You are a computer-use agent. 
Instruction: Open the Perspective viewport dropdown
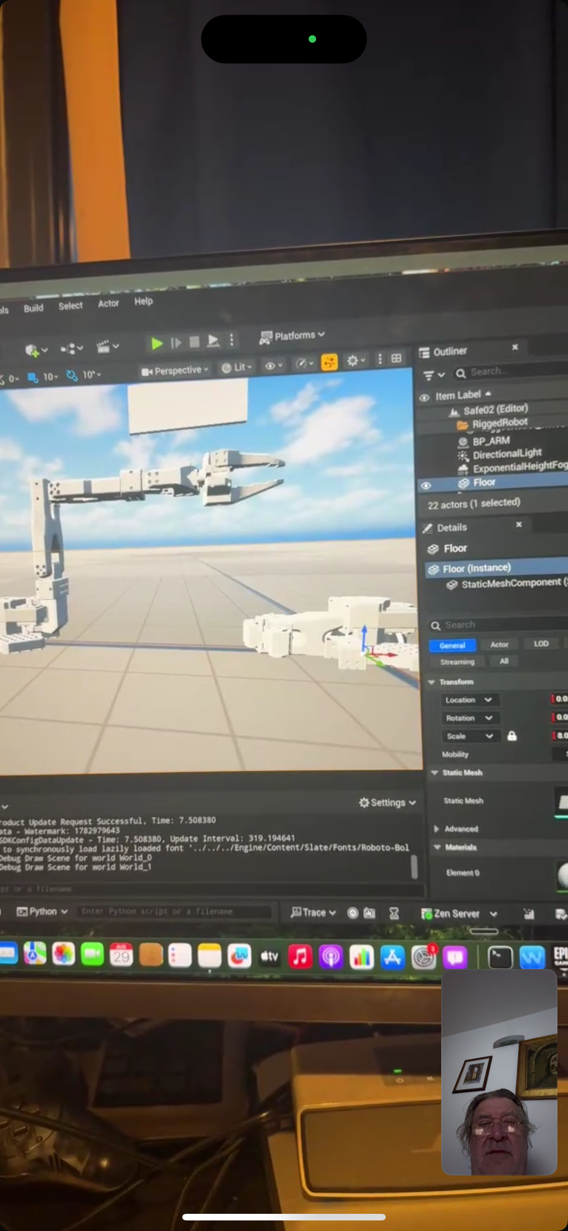(x=175, y=371)
